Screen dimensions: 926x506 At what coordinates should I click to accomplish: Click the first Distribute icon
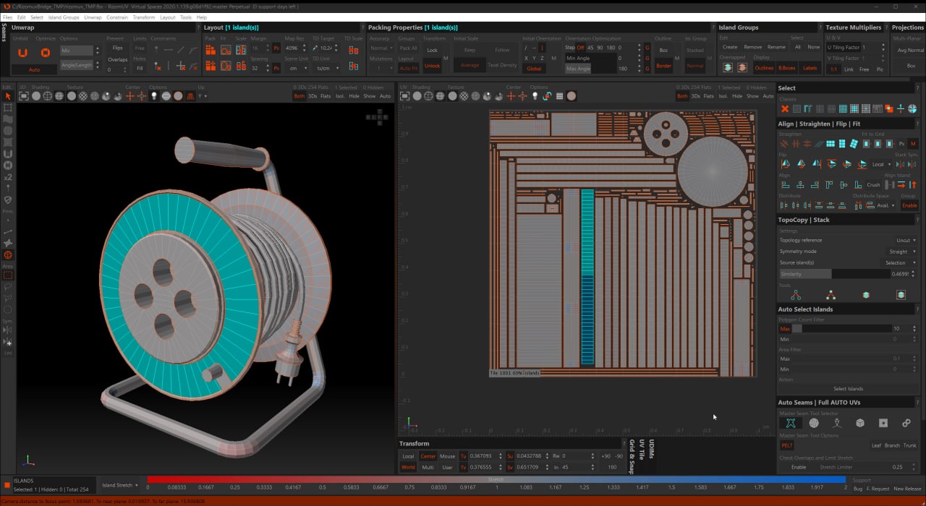click(785, 205)
